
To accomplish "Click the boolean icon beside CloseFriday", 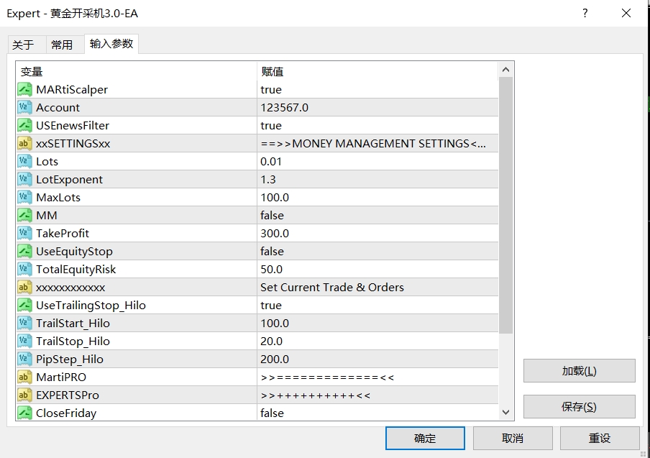I will tap(24, 413).
